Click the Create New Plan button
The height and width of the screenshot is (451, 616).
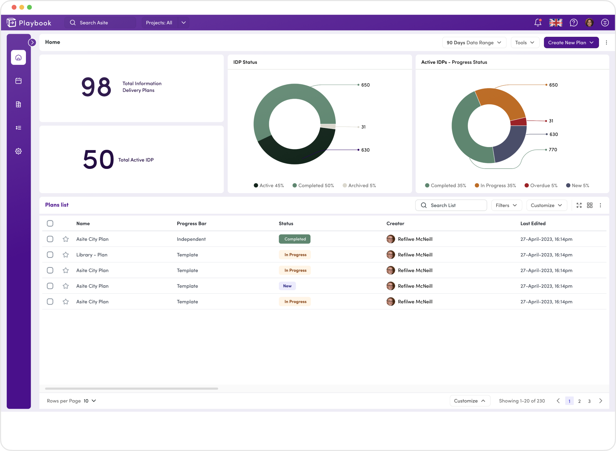pos(571,42)
